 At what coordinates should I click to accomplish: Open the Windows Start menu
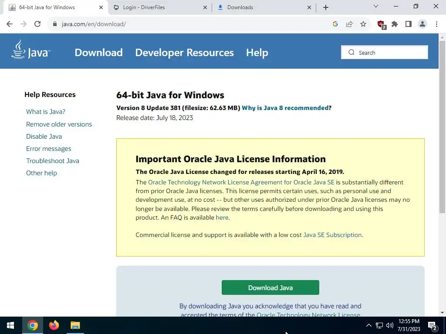[10, 325]
